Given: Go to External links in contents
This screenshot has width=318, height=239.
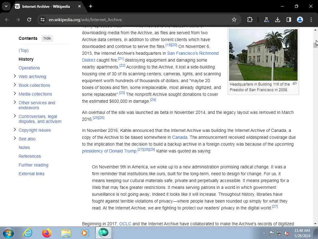Looking at the screenshot, I should (31, 174).
